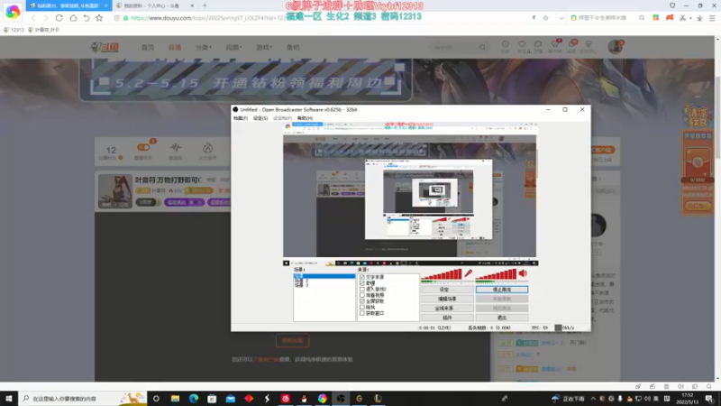Bookmark this page with the star icon

(99, 18)
